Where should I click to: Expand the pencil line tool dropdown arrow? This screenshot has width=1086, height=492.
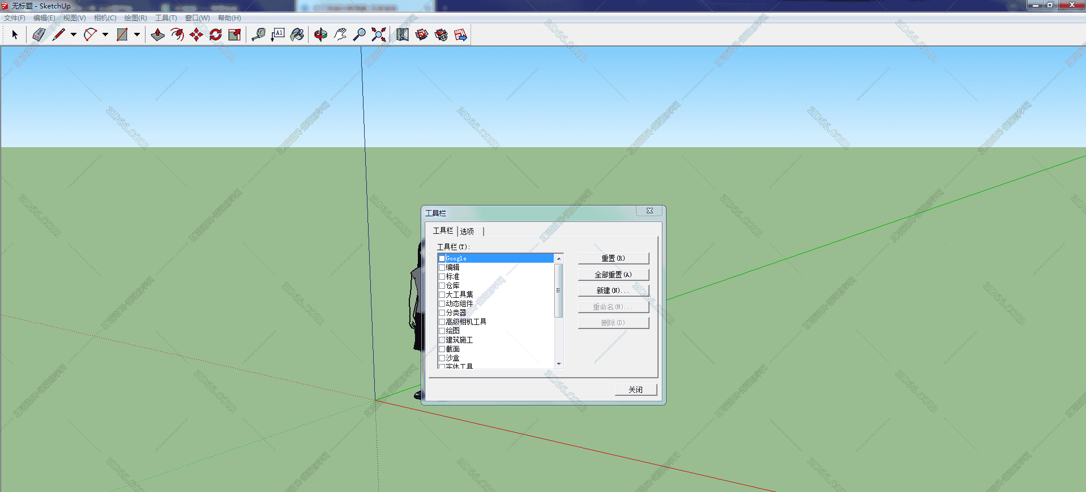click(x=74, y=35)
